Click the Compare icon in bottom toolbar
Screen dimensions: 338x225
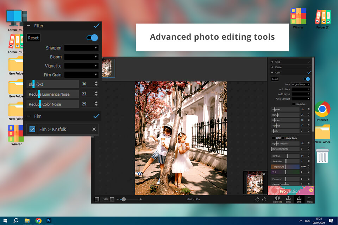[x=277, y=199]
